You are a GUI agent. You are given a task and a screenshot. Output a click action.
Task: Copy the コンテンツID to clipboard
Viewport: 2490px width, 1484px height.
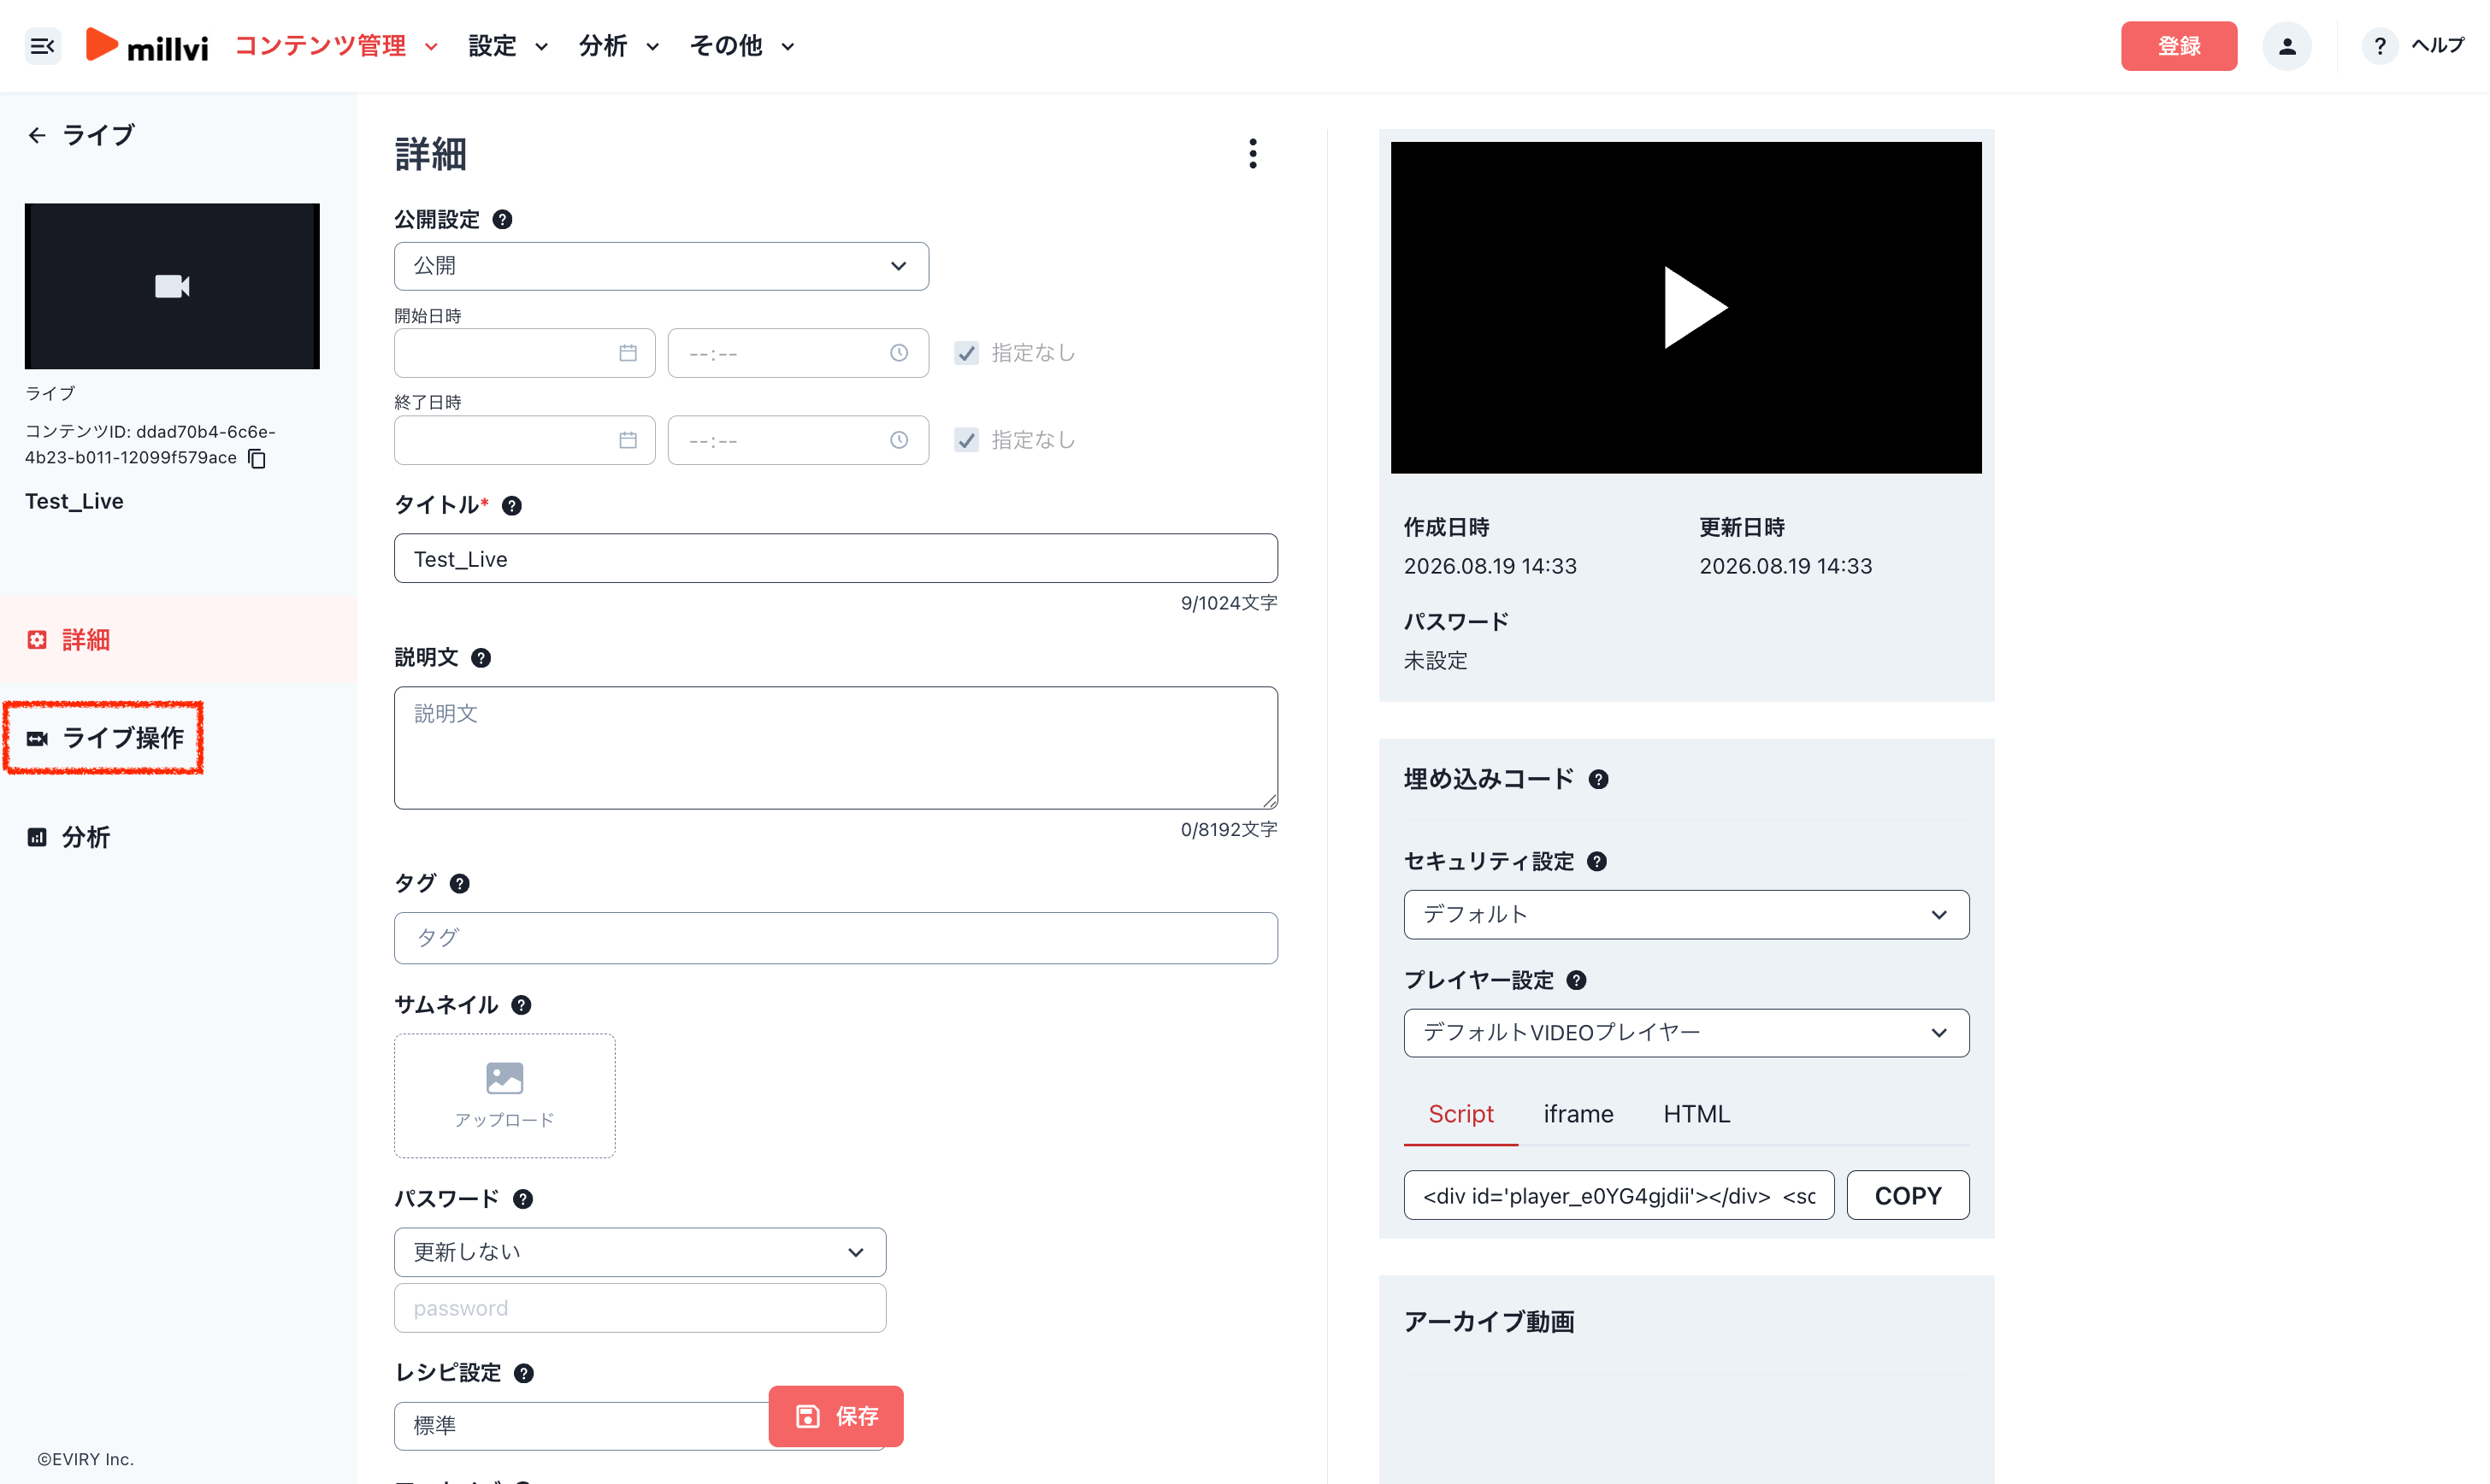tap(257, 458)
